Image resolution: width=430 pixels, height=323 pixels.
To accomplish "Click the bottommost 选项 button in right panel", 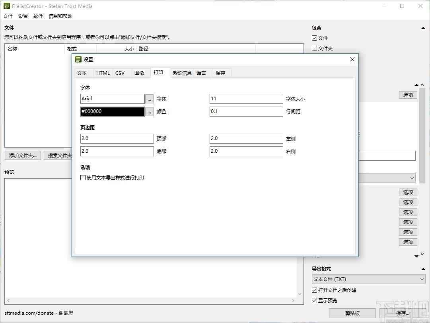I will pos(408,242).
